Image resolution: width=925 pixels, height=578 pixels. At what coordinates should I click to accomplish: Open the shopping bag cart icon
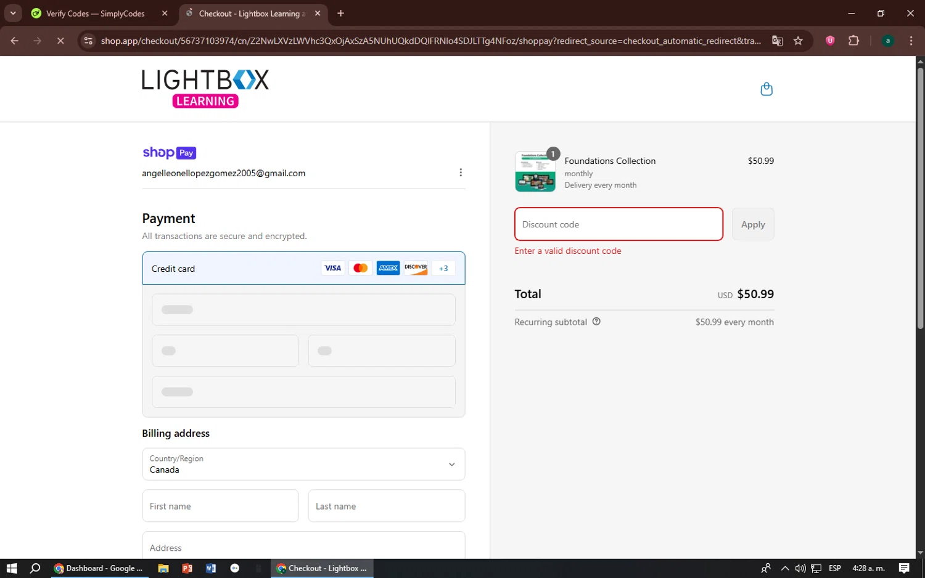[x=767, y=89]
